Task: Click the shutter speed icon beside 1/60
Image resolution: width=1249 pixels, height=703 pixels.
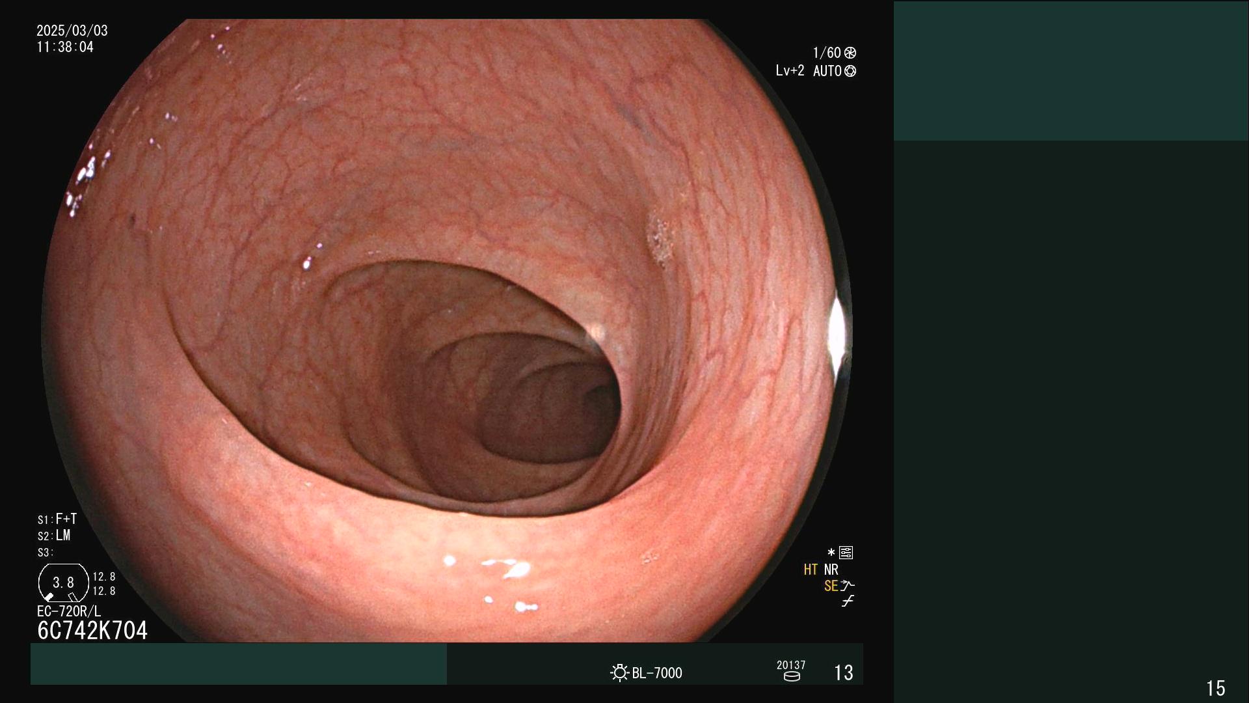Action: coord(850,53)
